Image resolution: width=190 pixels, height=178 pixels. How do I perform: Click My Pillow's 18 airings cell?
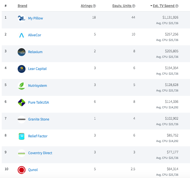point(94,17)
